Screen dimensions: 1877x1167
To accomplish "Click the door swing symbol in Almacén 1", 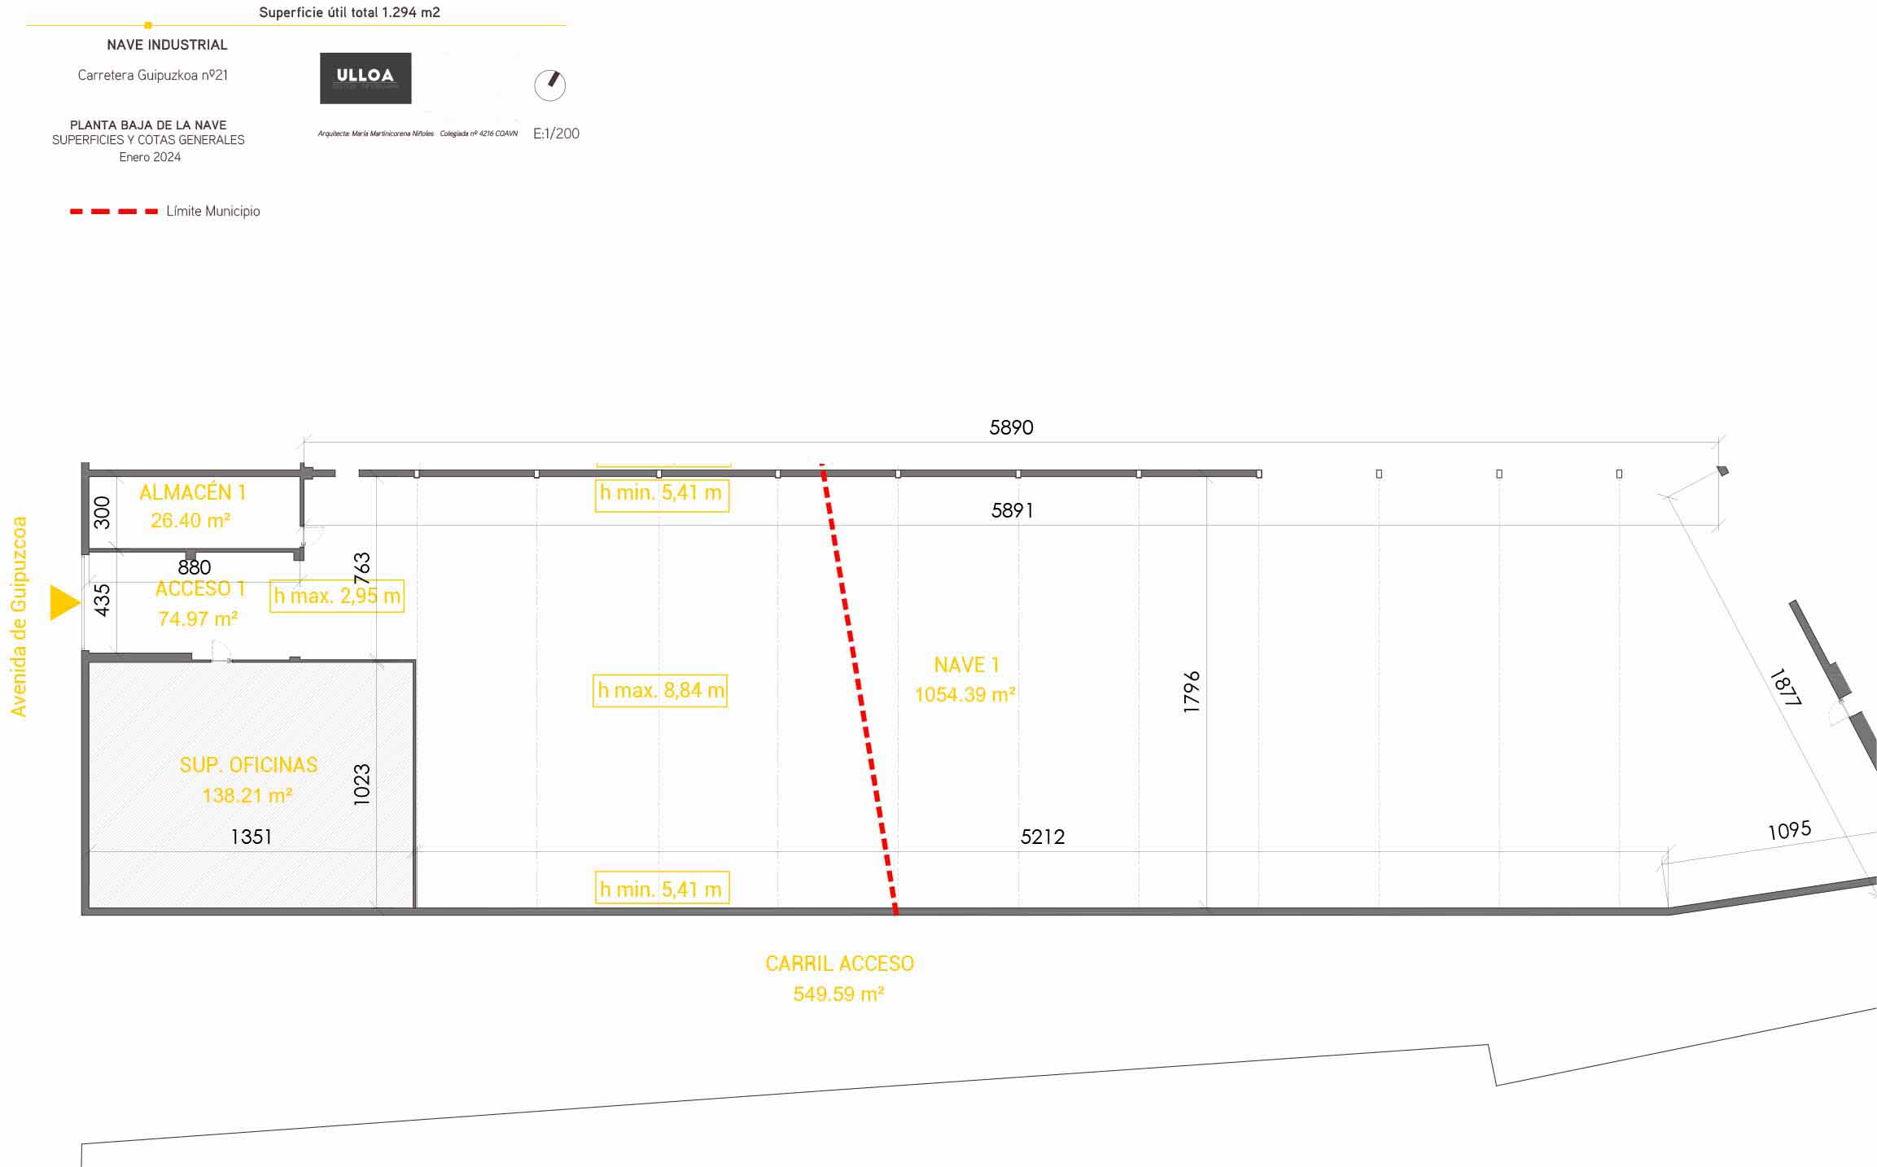I will pos(313,536).
